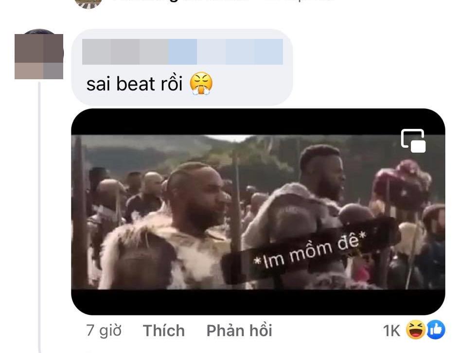Open the blurred commenter name
The image size is (460, 353).
click(182, 52)
